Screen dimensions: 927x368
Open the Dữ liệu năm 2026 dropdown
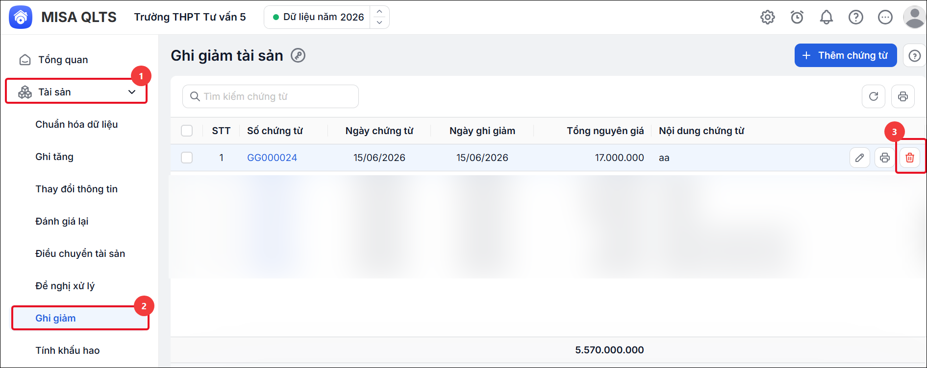(318, 17)
